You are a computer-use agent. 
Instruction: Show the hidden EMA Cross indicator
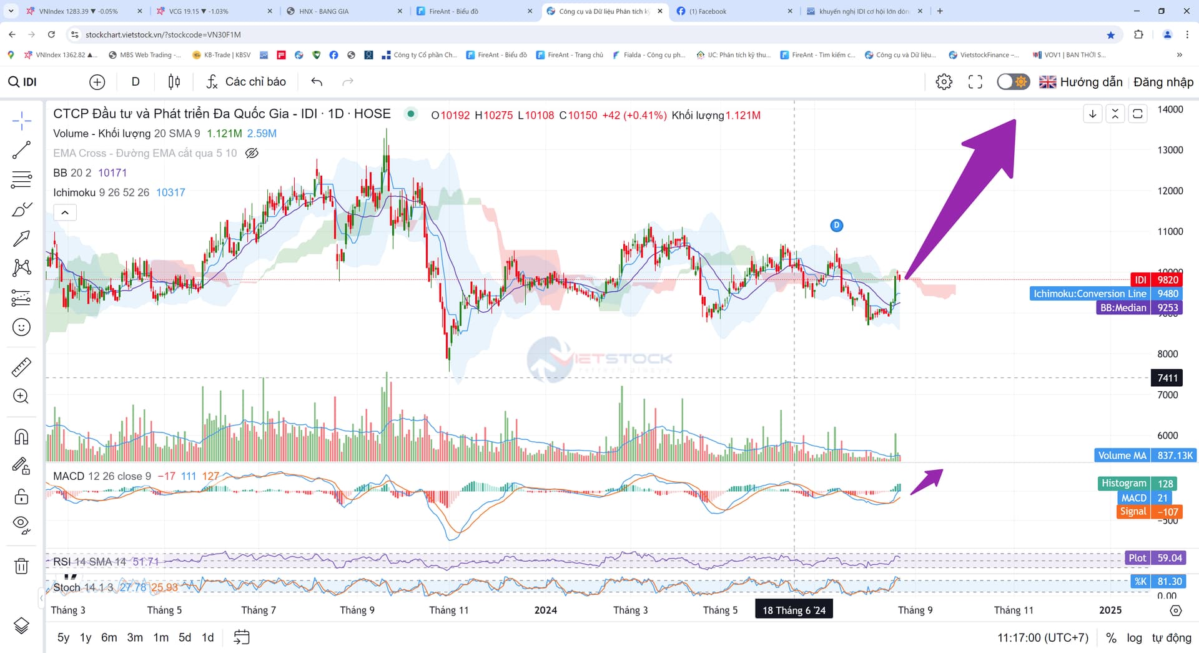click(252, 153)
